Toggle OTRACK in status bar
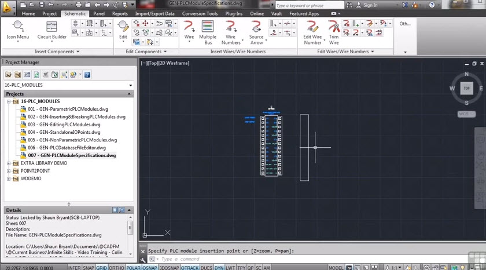This screenshot has width=486, height=270. (190, 268)
